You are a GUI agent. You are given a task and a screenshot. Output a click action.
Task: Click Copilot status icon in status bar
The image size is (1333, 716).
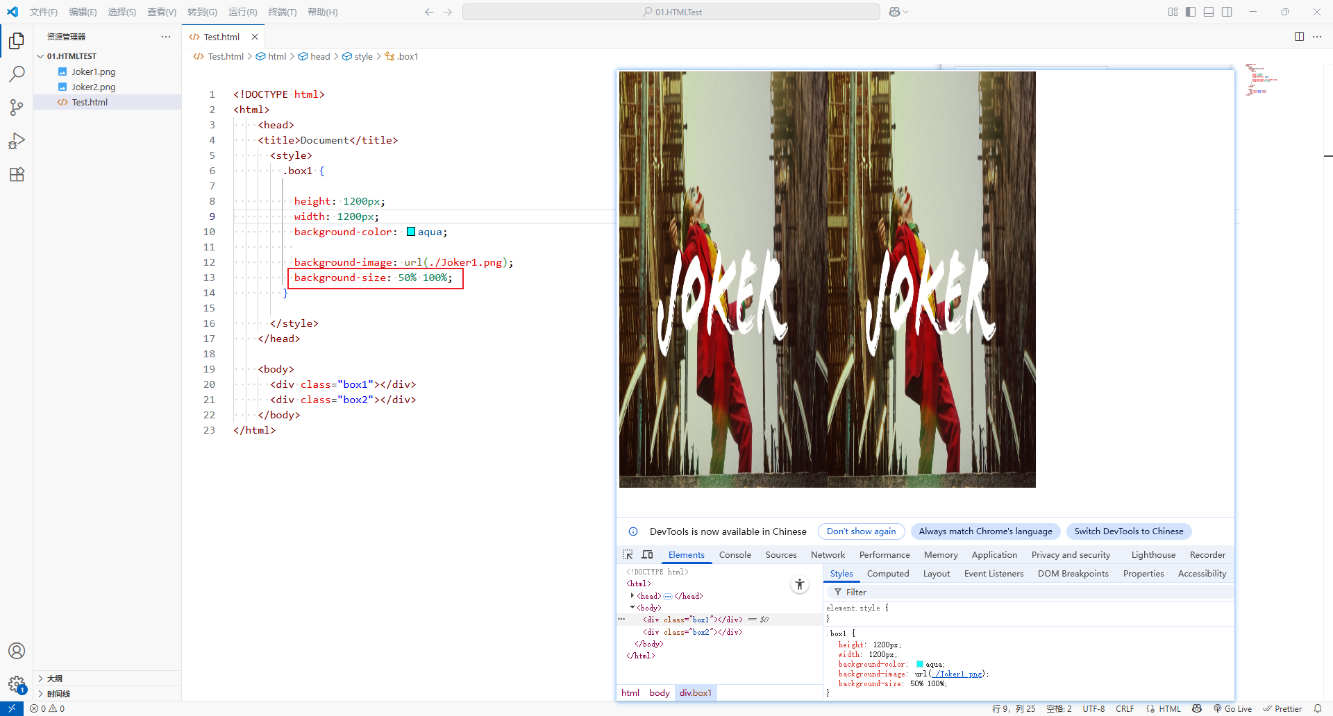(x=1197, y=708)
